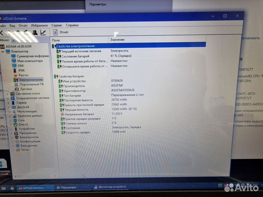The width and height of the screenshot is (263, 197).
Task: Click the tree panel horizontal scrollbar
Action: (x=35, y=176)
